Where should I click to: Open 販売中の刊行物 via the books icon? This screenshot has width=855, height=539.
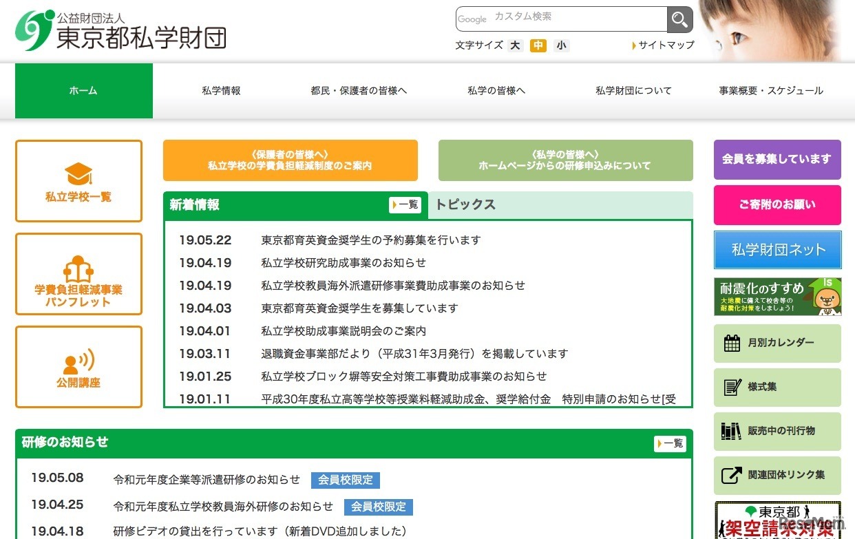[734, 432]
